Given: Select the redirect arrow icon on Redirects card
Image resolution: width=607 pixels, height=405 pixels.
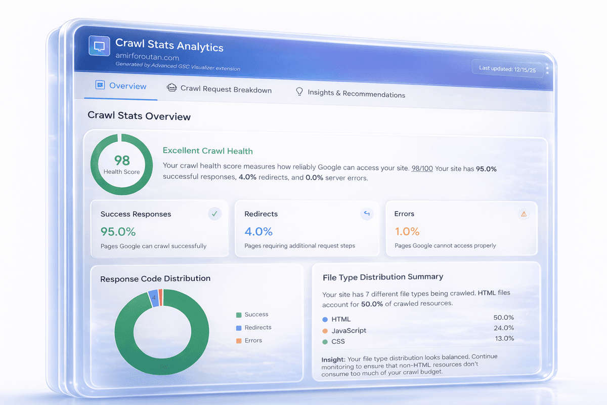Looking at the screenshot, I should 367,214.
